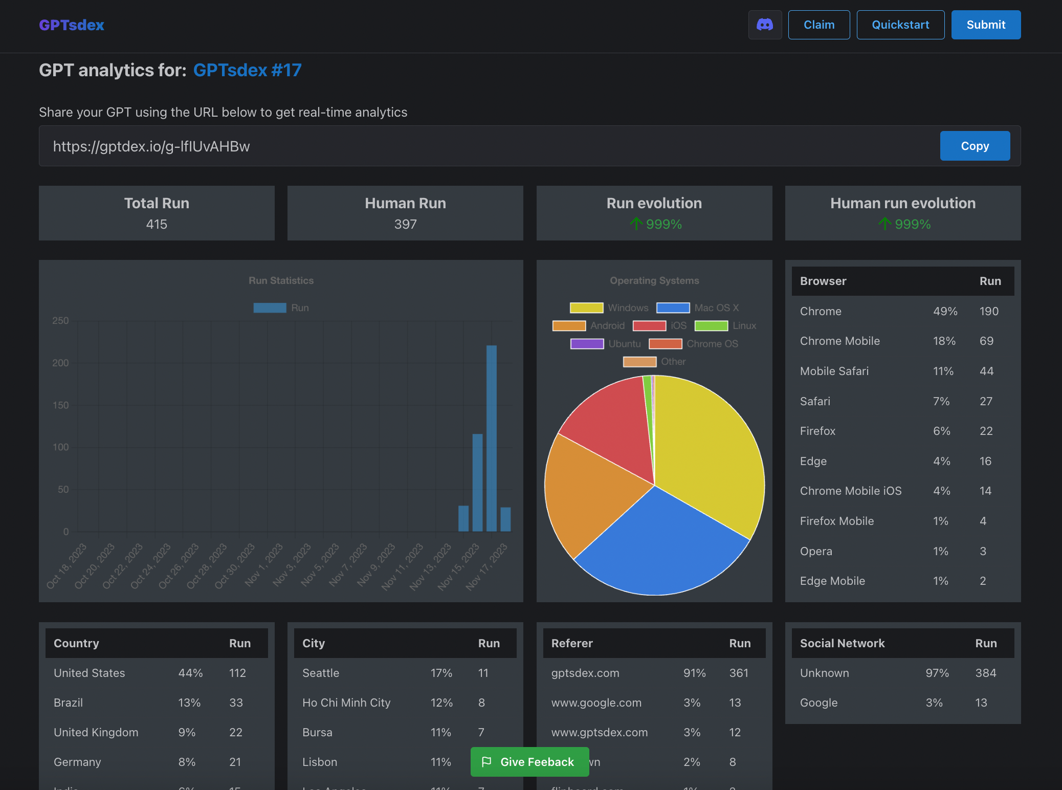Click the Claim button
Image resolution: width=1062 pixels, height=790 pixels.
[819, 25]
